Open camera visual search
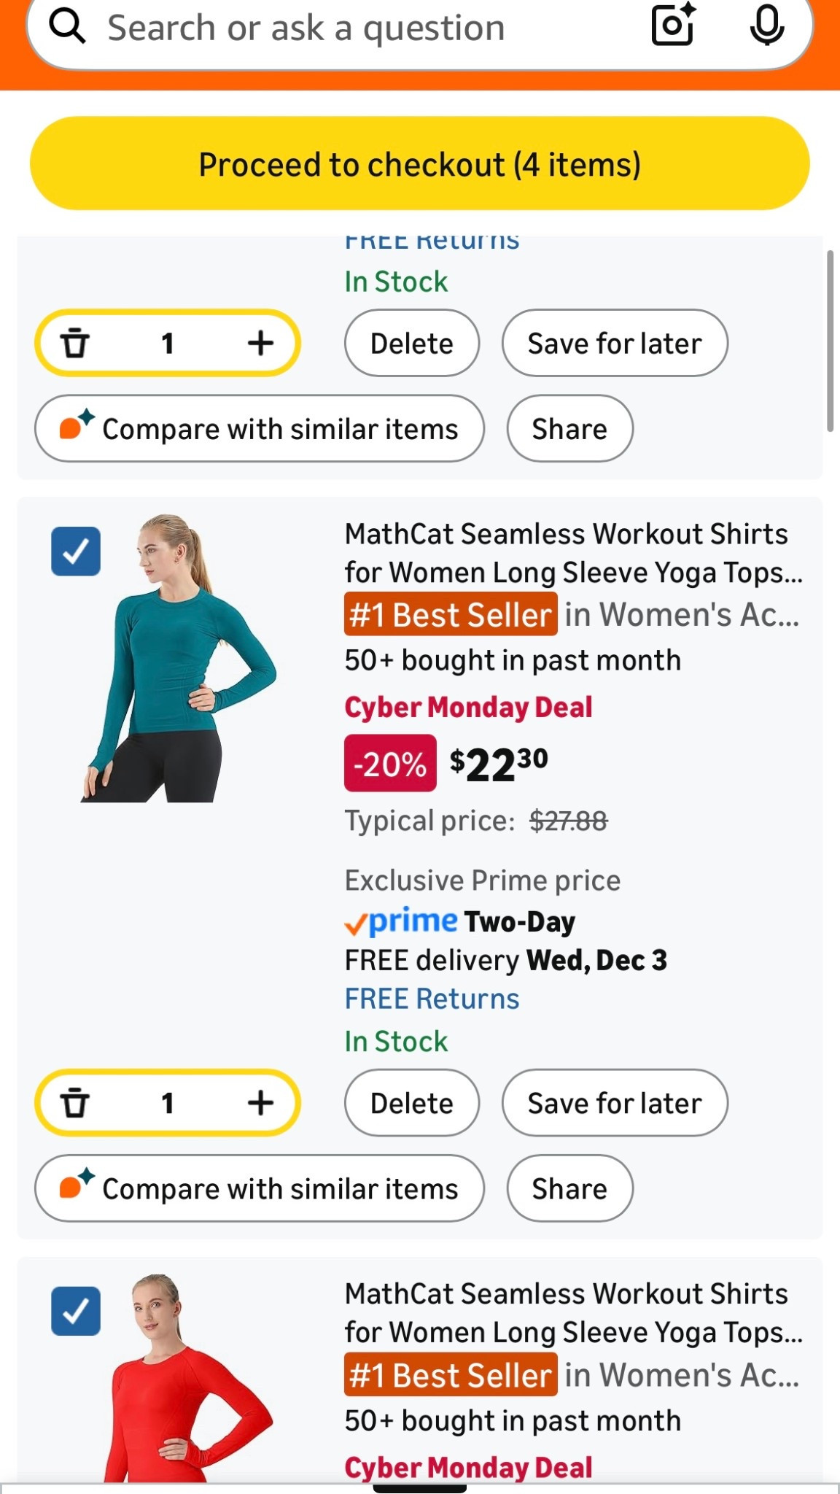Viewport: 840px width, 1494px height. click(672, 27)
